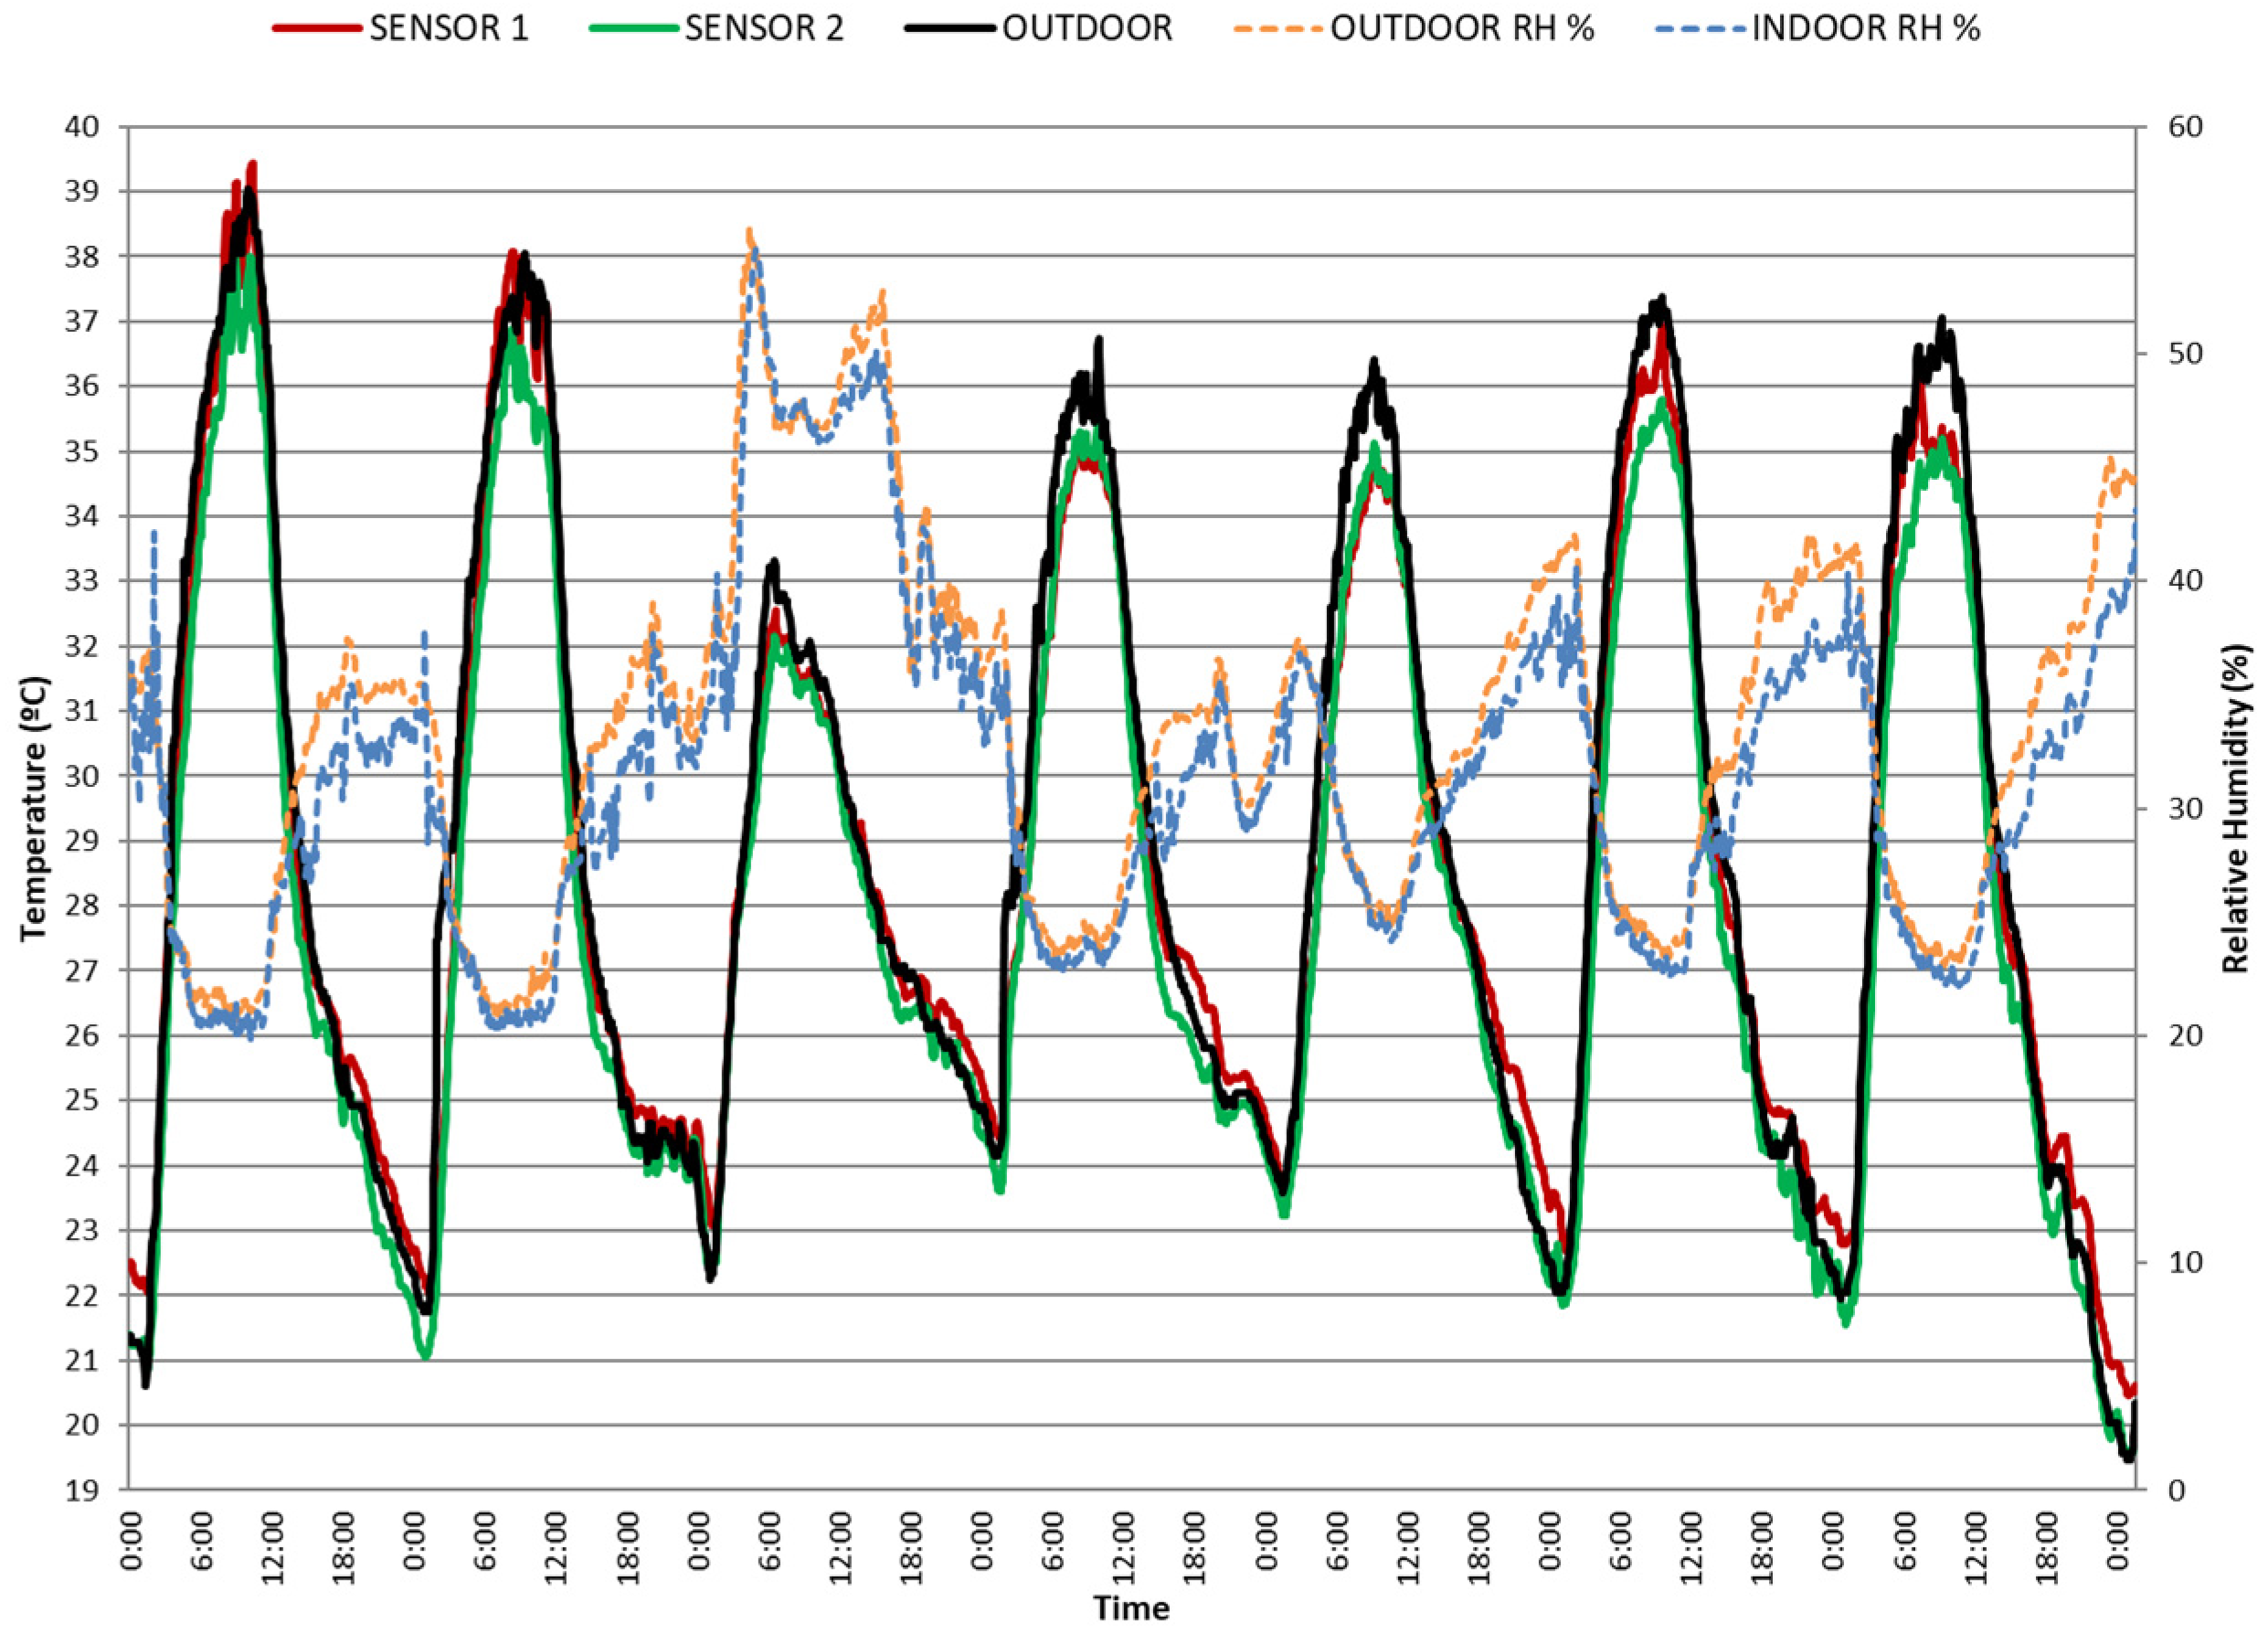Click the Temperature (ºC) axis title
This screenshot has width=2268, height=1643.
(35, 808)
